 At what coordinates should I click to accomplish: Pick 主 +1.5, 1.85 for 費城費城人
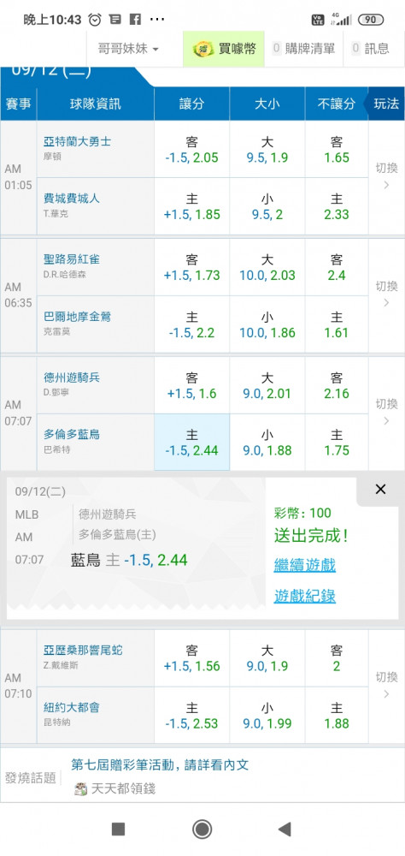click(x=192, y=206)
